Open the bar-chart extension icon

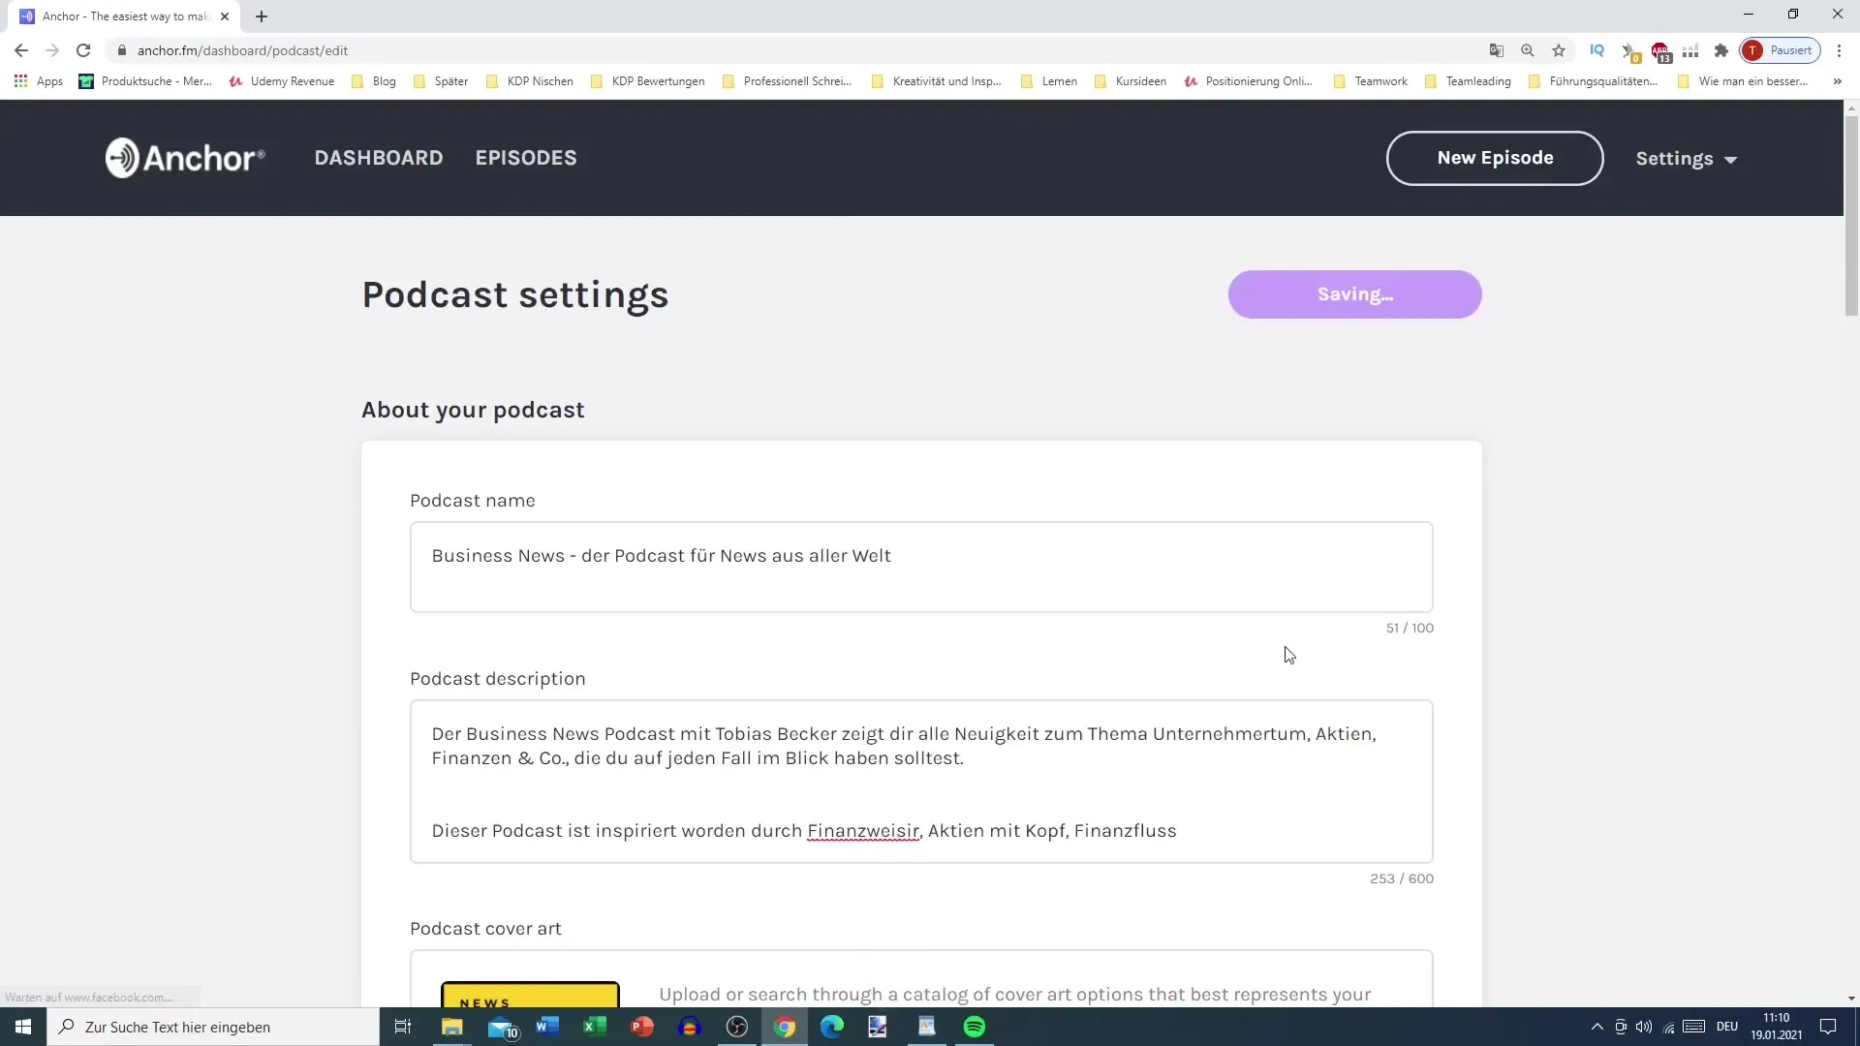point(1690,50)
